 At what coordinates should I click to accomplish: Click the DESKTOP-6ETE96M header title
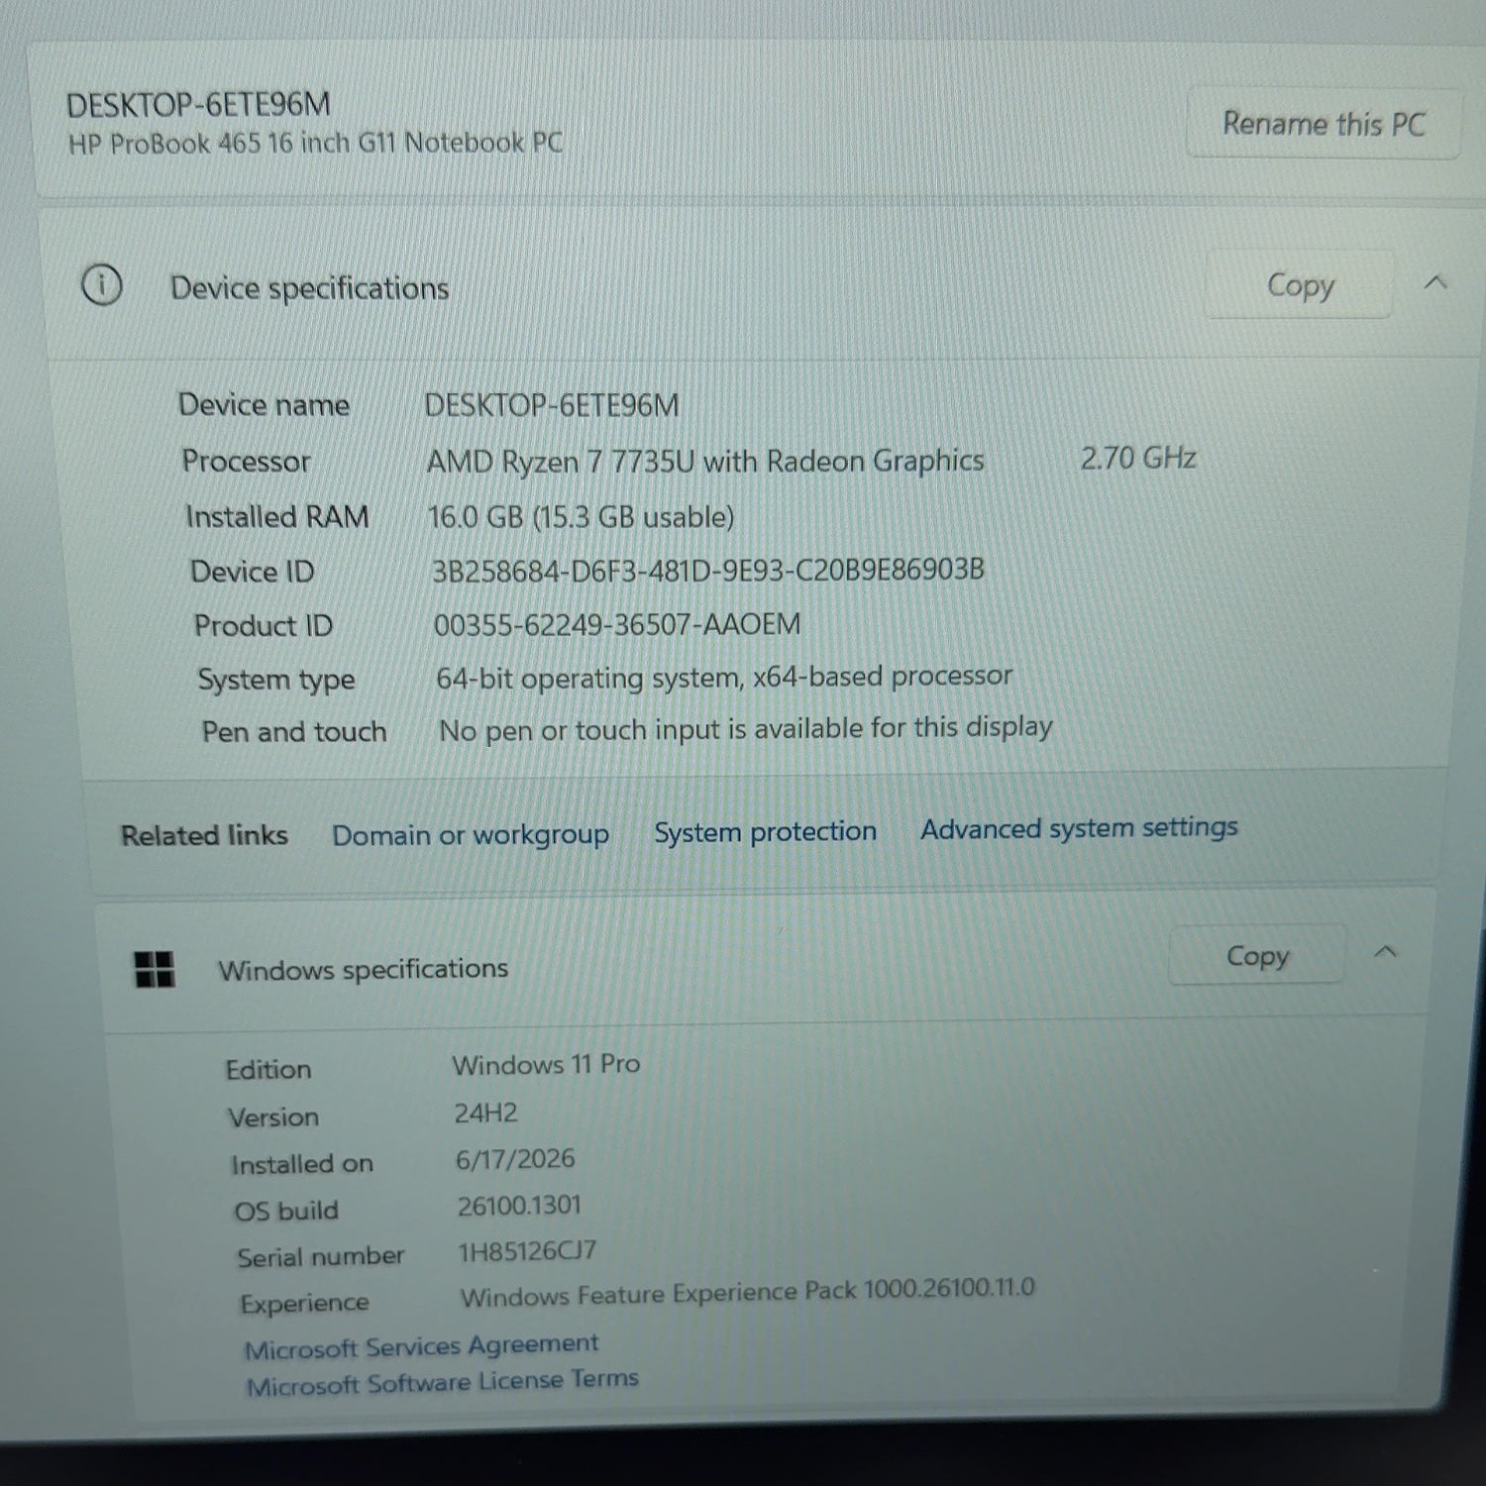pyautogui.click(x=198, y=105)
